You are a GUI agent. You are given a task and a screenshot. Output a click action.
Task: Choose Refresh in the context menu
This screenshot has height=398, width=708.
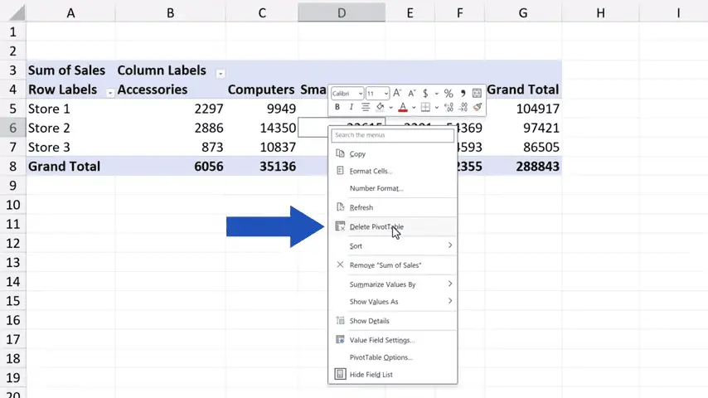coord(361,207)
